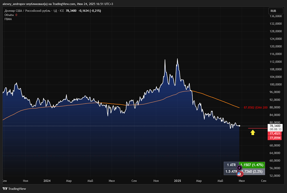Click the 87.8582 (EMA 200 red label
This screenshot has width=287, height=193.
[x=255, y=108]
